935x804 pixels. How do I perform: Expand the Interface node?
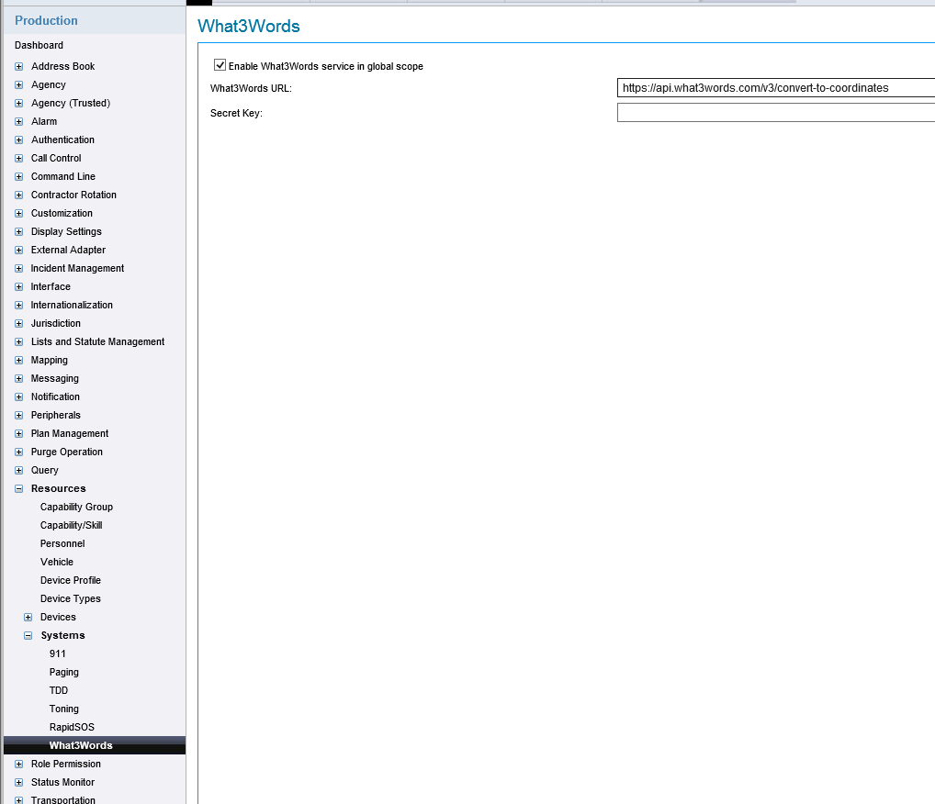(x=19, y=286)
